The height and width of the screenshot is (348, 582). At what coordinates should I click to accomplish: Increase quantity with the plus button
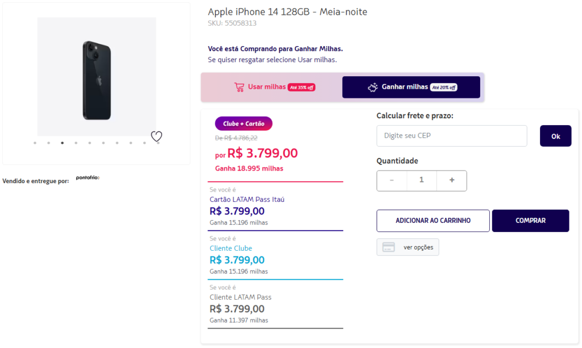point(452,180)
